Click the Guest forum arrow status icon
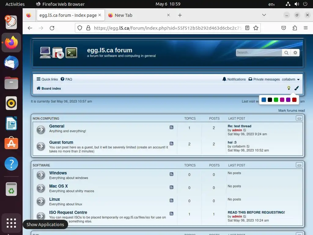 point(41,146)
